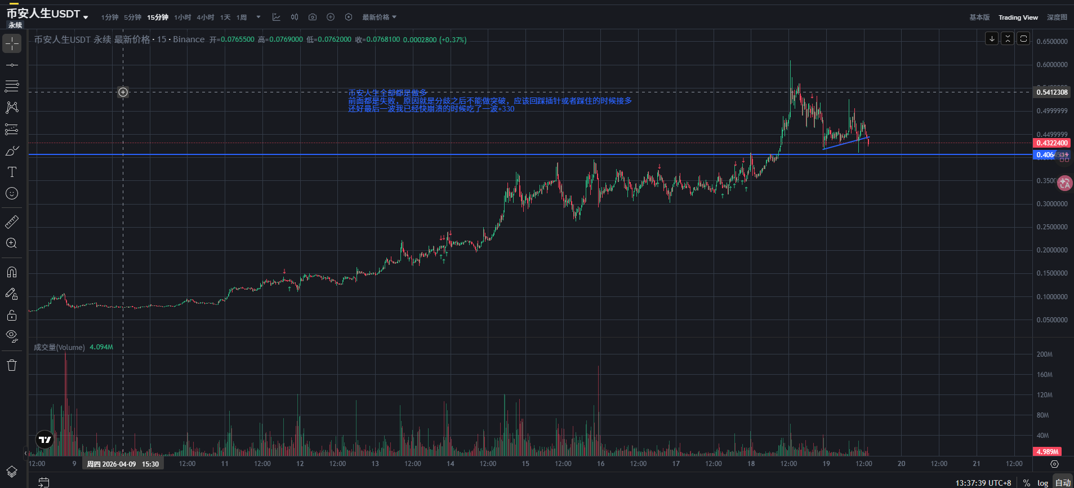This screenshot has width=1074, height=488.
Task: Click the trash icon to remove drawings
Action: (x=11, y=365)
